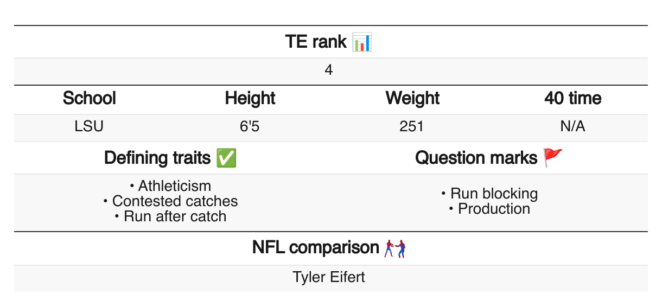Click the Tyler Eifert comparison name

[329, 278]
